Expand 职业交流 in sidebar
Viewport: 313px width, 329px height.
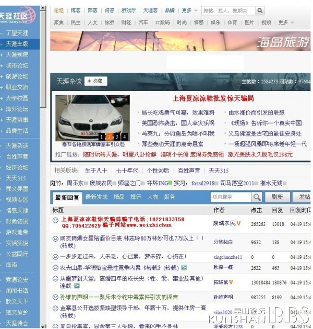(2, 87)
